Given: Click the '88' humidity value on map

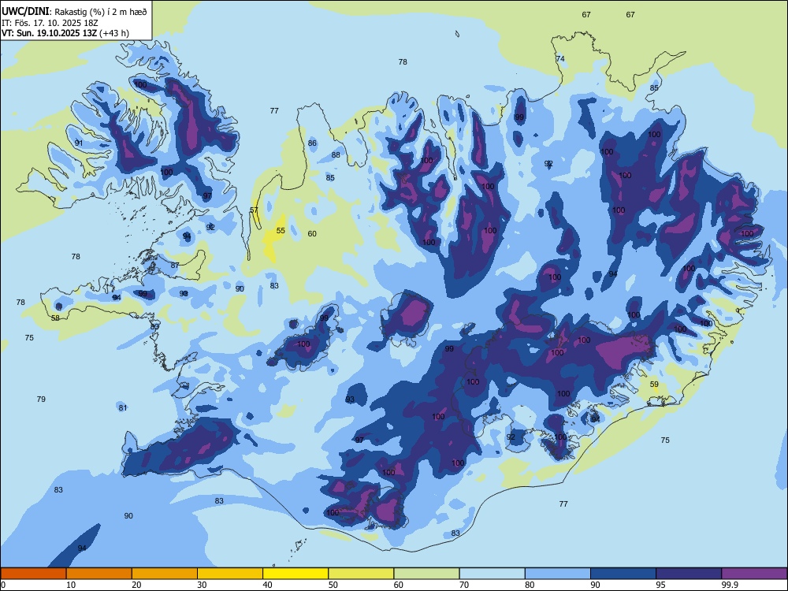Looking at the screenshot, I should 336,154.
